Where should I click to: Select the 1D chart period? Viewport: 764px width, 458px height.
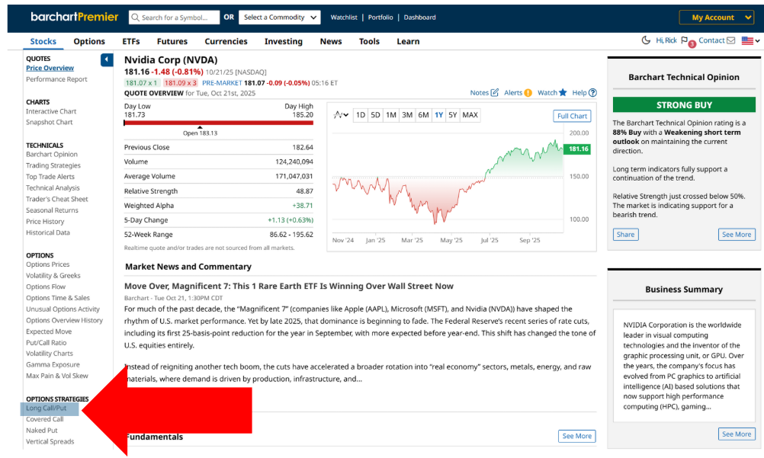tap(360, 115)
